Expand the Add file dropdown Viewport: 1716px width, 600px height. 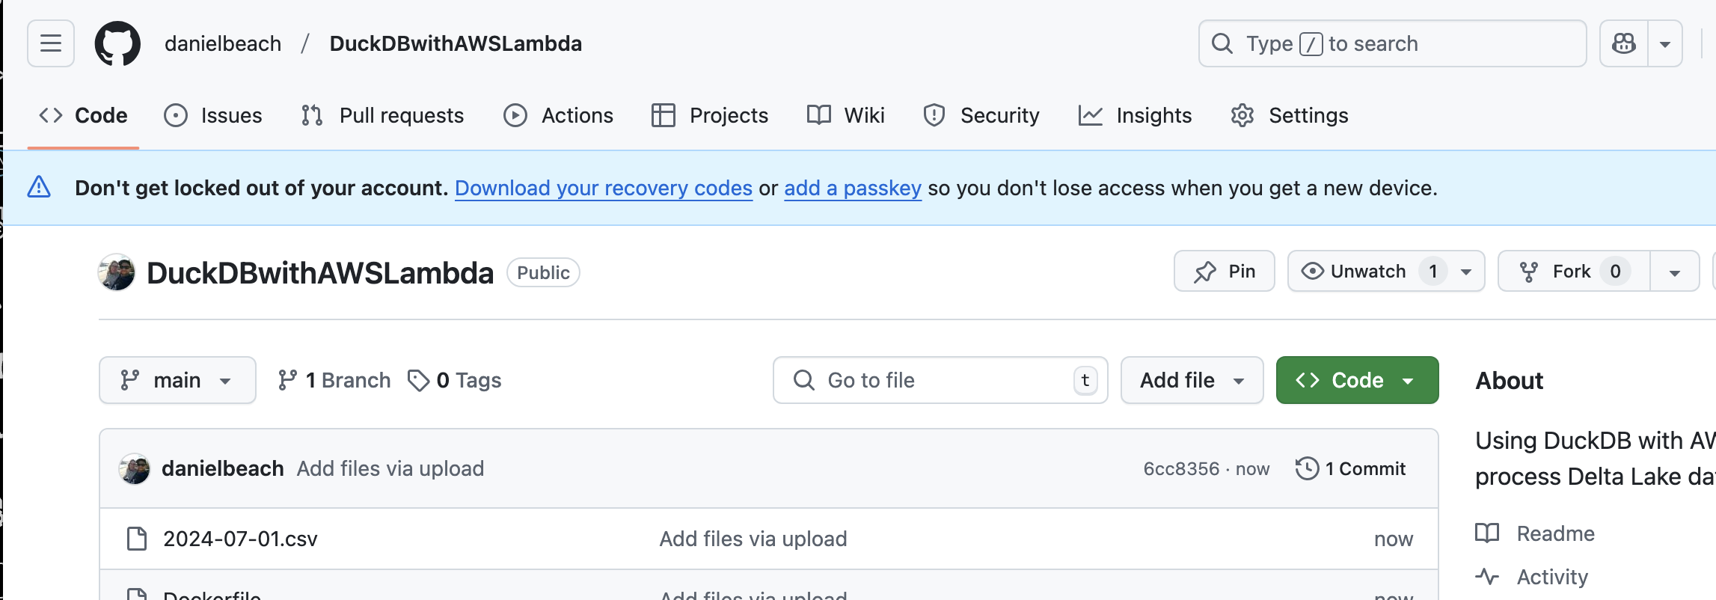click(x=1191, y=380)
